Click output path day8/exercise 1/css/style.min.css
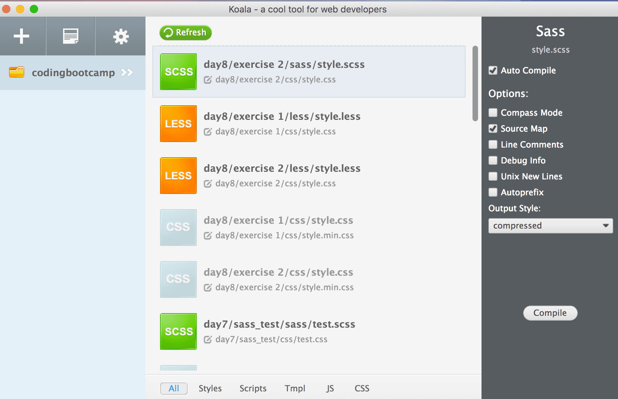This screenshot has width=618, height=399. pos(284,236)
